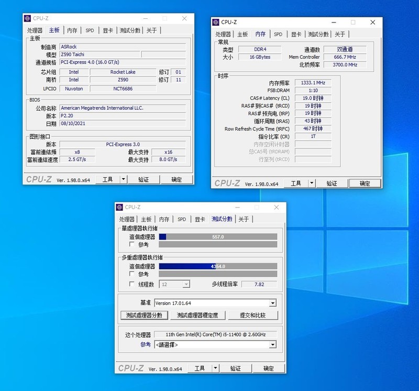Switch to the 显卡 tab in the memory window
The width and height of the screenshot is (419, 391).
point(296,33)
